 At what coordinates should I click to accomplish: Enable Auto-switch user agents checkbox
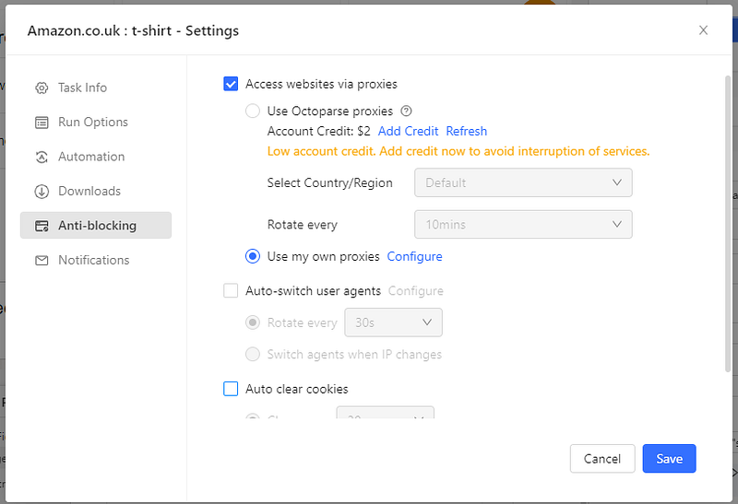click(231, 291)
